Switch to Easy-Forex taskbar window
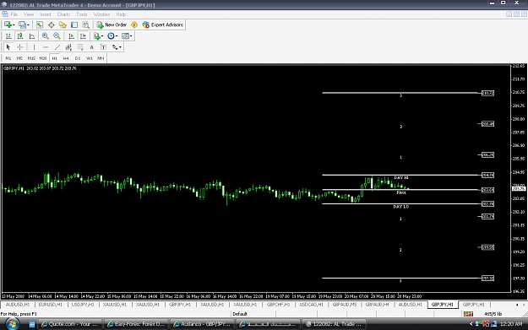This screenshot has height=330, width=528. click(136, 324)
